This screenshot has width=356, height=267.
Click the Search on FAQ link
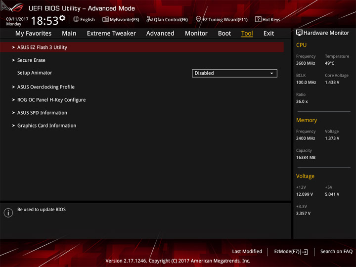click(336, 252)
